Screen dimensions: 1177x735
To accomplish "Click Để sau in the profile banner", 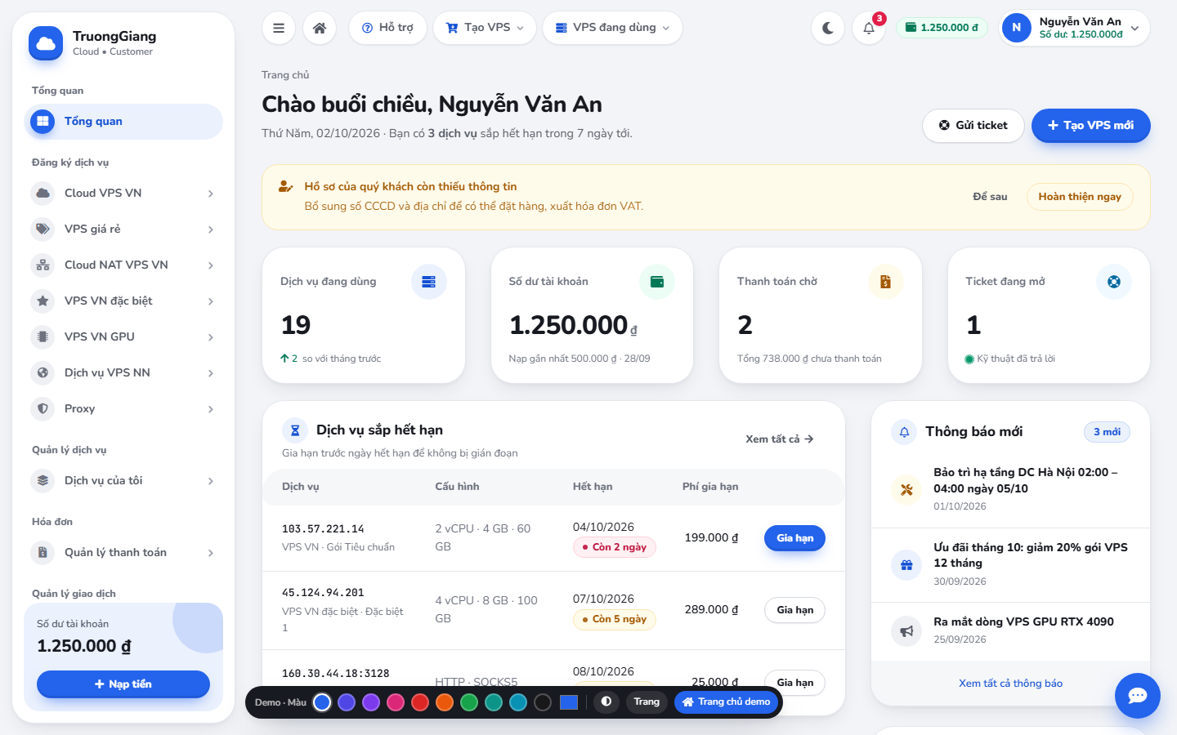I will pyautogui.click(x=990, y=197).
